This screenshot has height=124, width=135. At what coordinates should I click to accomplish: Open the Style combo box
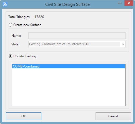tap(77, 44)
